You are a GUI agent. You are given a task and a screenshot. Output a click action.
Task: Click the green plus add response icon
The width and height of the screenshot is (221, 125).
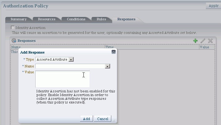click(195, 41)
